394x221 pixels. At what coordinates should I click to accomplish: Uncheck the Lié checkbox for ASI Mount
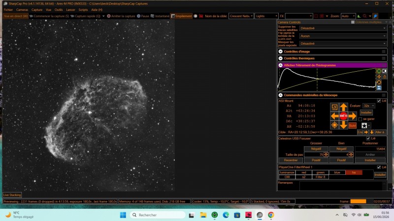click(x=379, y=101)
